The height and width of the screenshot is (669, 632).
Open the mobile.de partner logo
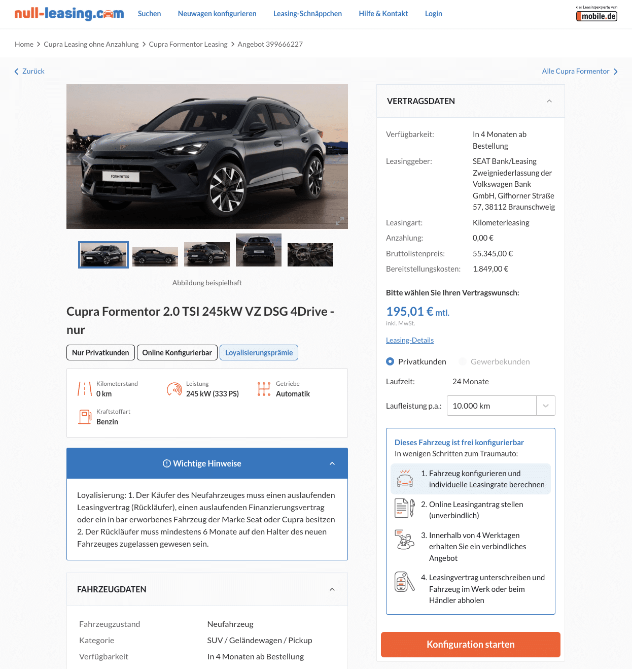[x=596, y=14]
